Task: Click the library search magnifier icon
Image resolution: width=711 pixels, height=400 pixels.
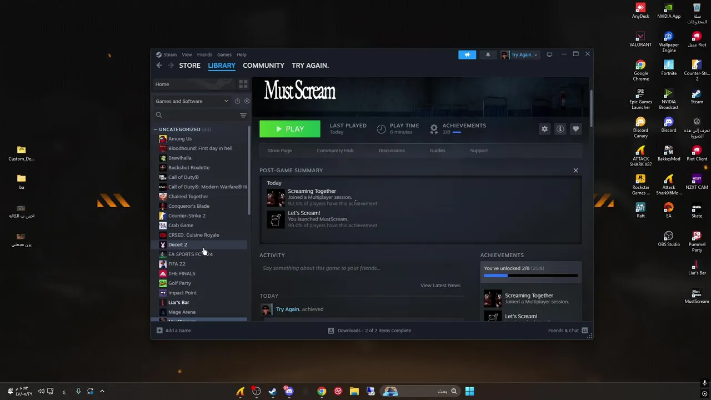Action: 159,115
